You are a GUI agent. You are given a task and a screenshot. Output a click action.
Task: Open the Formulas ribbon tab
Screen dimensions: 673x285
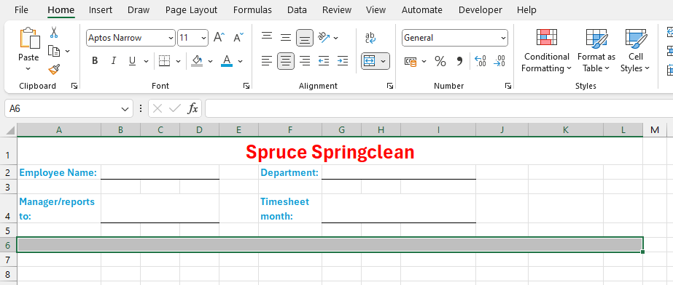click(252, 10)
